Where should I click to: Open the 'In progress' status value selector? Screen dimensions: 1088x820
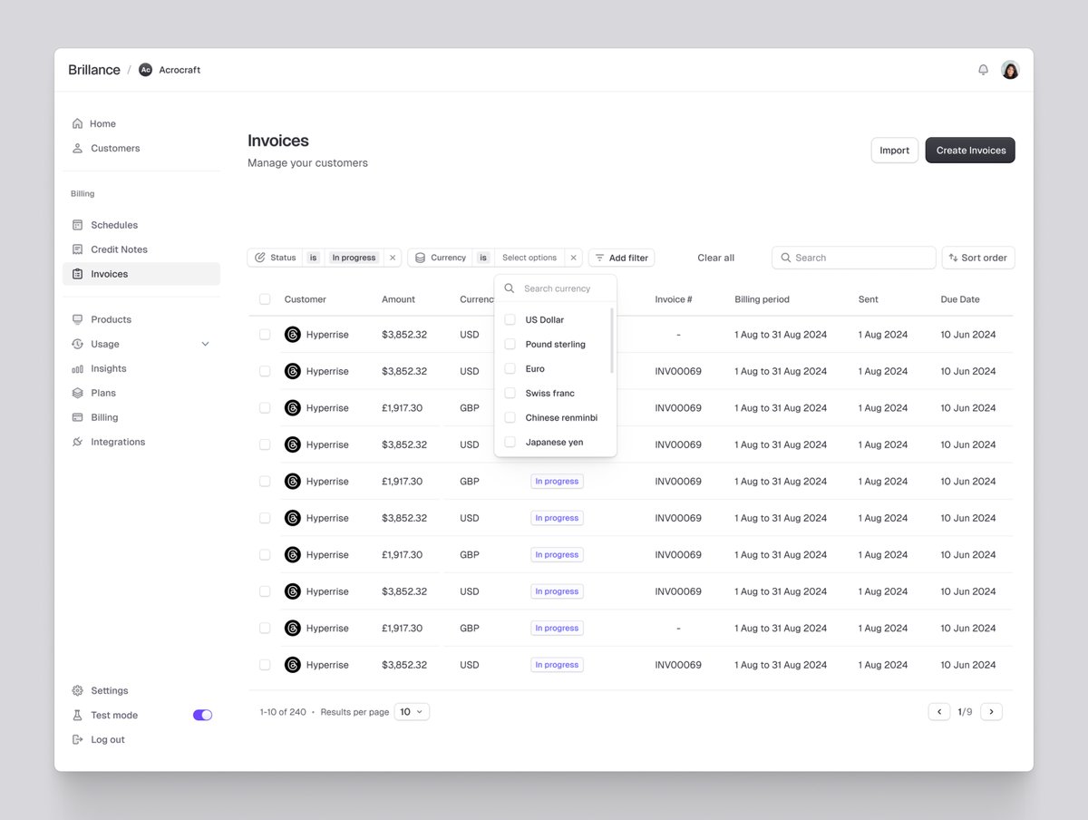coord(354,258)
